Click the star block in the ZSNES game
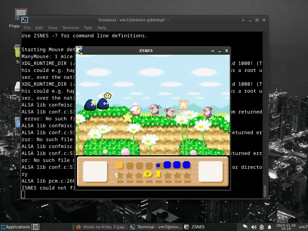 pos(183,104)
